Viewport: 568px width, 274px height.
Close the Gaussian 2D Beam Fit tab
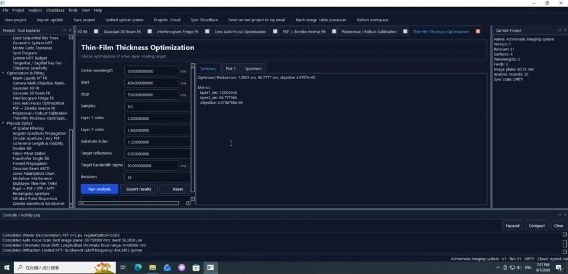click(149, 31)
